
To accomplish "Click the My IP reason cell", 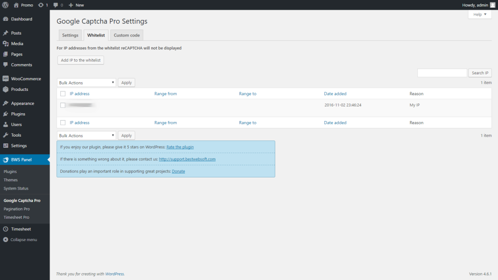I will click(414, 105).
